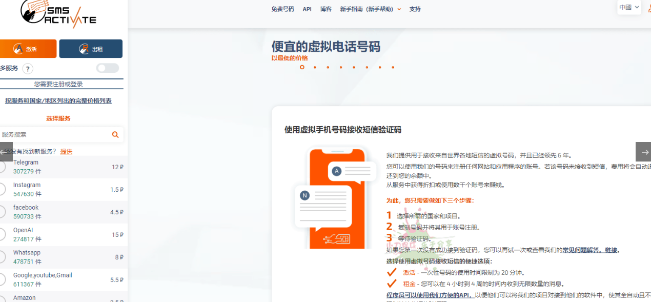Select the facebook service radio circle
Viewport: 651px width, 302px height.
tap(2, 212)
